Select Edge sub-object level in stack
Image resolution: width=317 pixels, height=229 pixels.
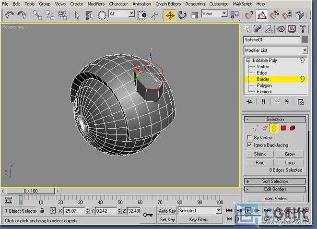click(x=261, y=73)
